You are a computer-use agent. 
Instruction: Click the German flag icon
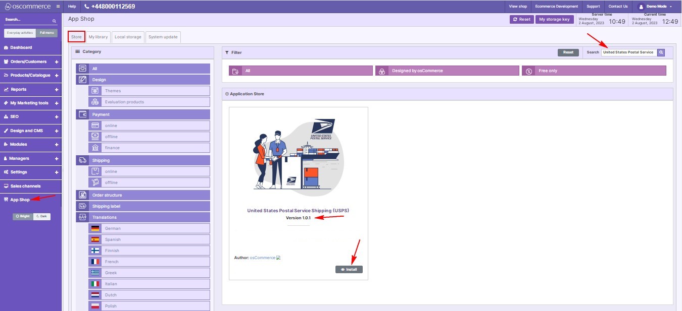coord(95,228)
